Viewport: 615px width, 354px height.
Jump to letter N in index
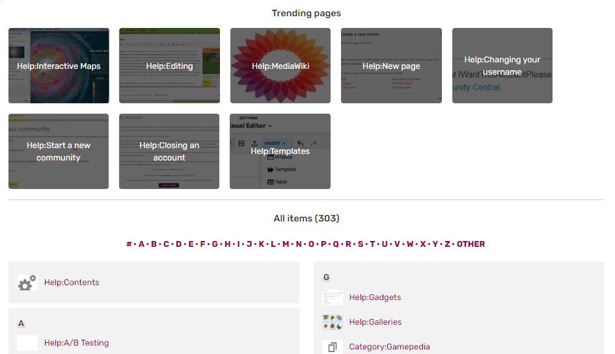299,244
